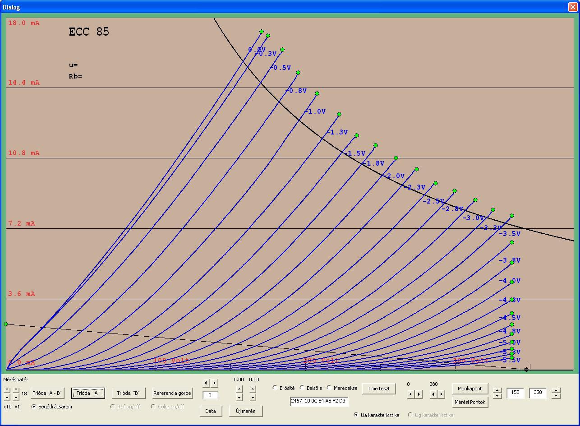Click the 18.0 mA axis label
Screen dimensions: 580x426
(24, 23)
